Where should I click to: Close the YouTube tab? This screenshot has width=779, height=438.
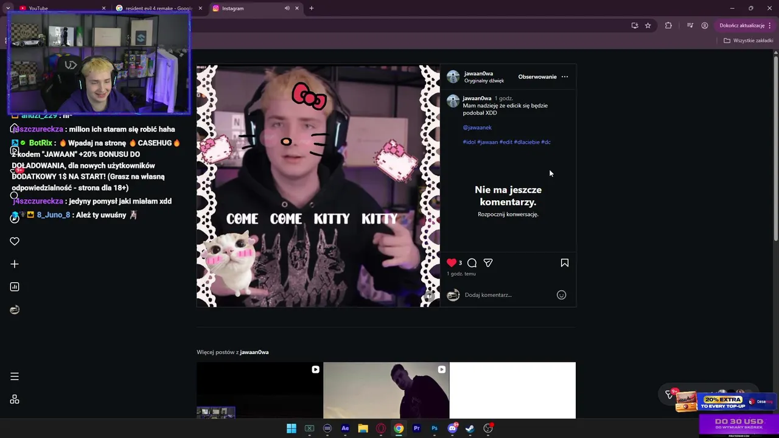pyautogui.click(x=103, y=9)
